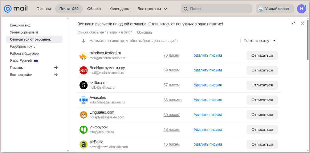Collapse the panel with shrink arrows icon
Image resolution: width=310 pixels, height=153 pixels.
tap(293, 23)
